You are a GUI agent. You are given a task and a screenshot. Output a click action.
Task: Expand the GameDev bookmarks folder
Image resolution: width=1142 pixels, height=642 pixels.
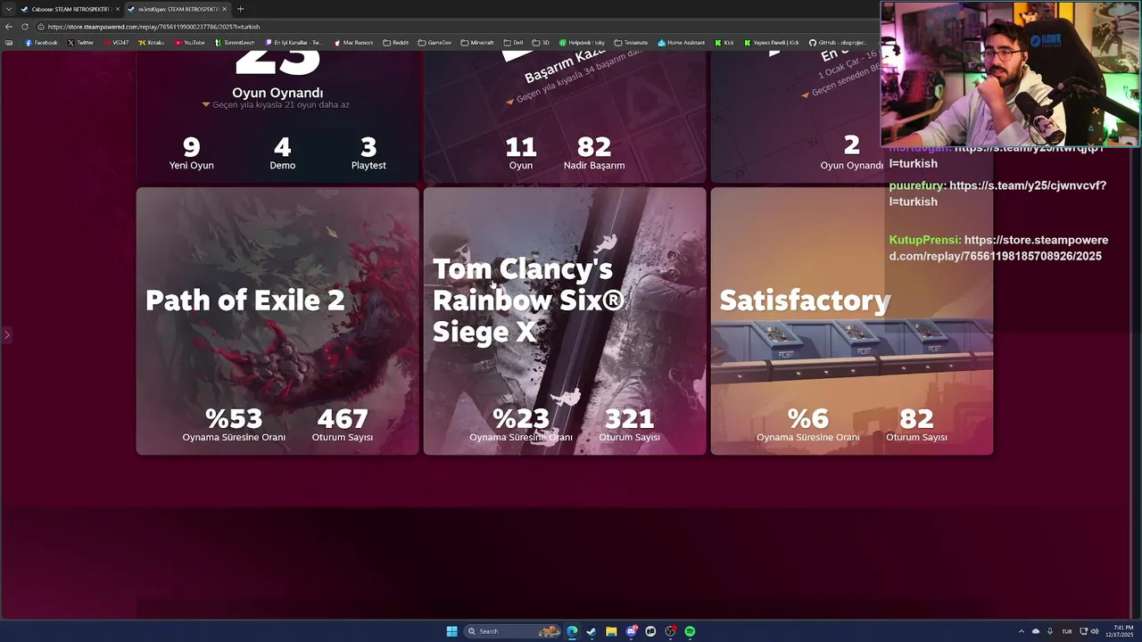[x=434, y=43]
